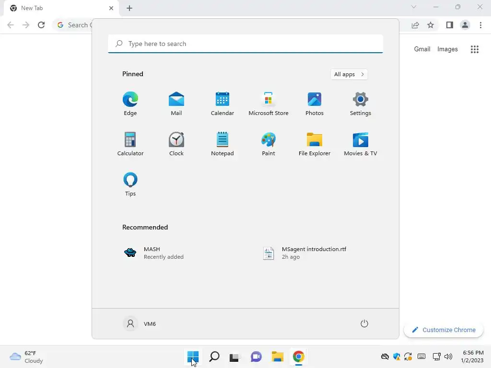This screenshot has height=368, width=491.
Task: Share this page in Chrome
Action: [415, 25]
